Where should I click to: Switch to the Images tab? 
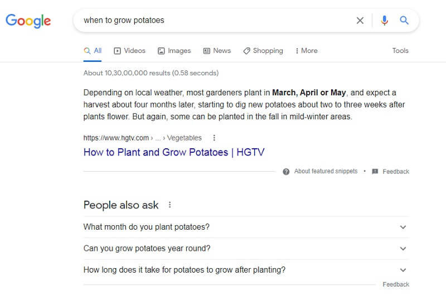(174, 51)
